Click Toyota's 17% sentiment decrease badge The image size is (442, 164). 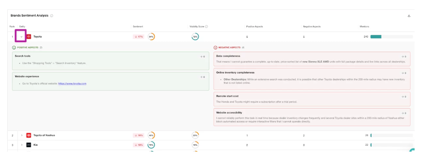(x=138, y=37)
